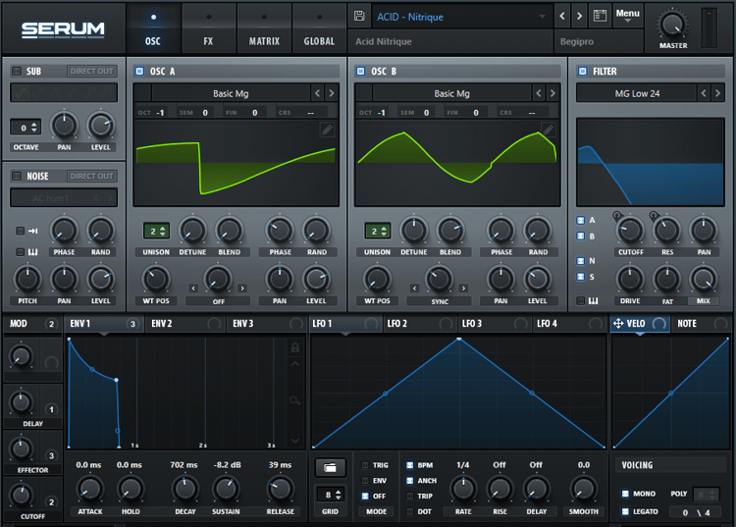Image resolution: width=736 pixels, height=527 pixels.
Task: Click the ENV 1 Sustain knob
Action: (x=226, y=489)
